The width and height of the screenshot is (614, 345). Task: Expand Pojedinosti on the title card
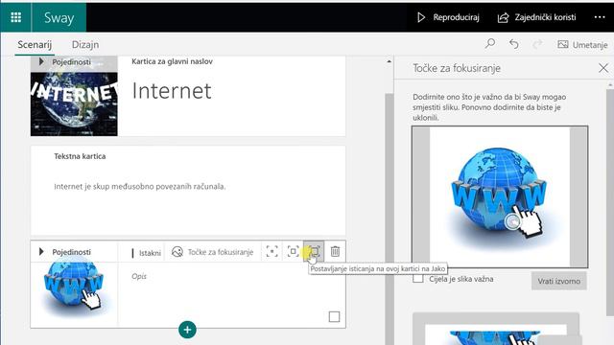(x=66, y=61)
